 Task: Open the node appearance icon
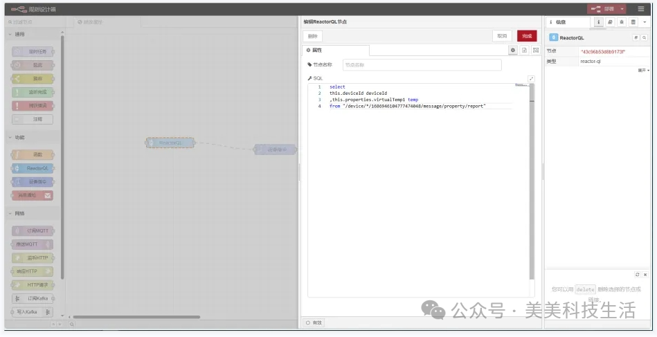(535, 51)
